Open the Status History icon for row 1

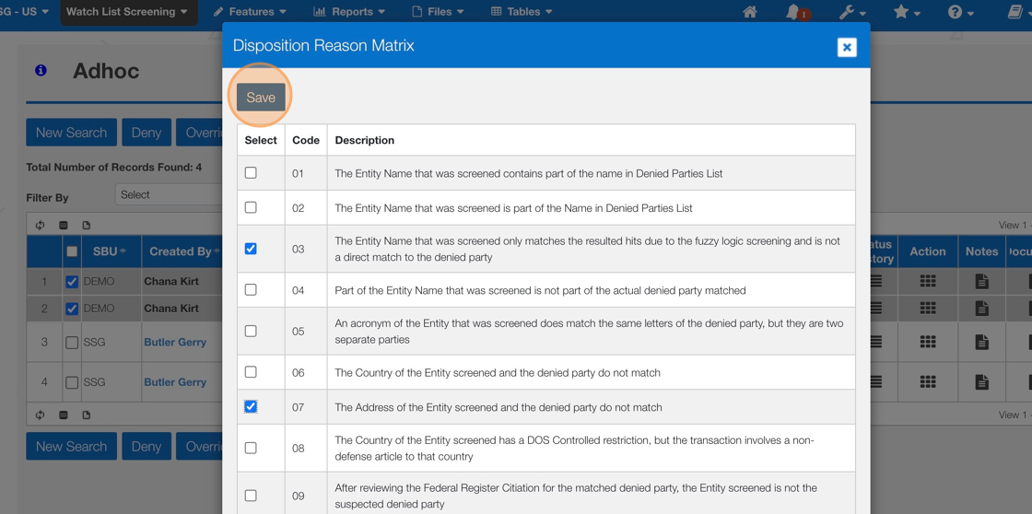pos(876,281)
